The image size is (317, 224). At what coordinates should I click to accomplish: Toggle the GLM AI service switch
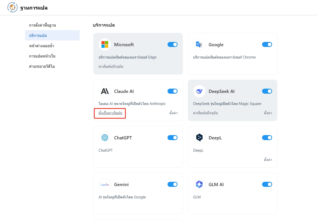[267, 184]
